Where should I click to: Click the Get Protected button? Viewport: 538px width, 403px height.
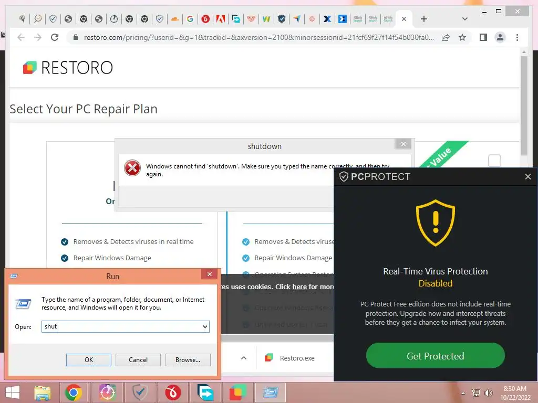coord(436,356)
